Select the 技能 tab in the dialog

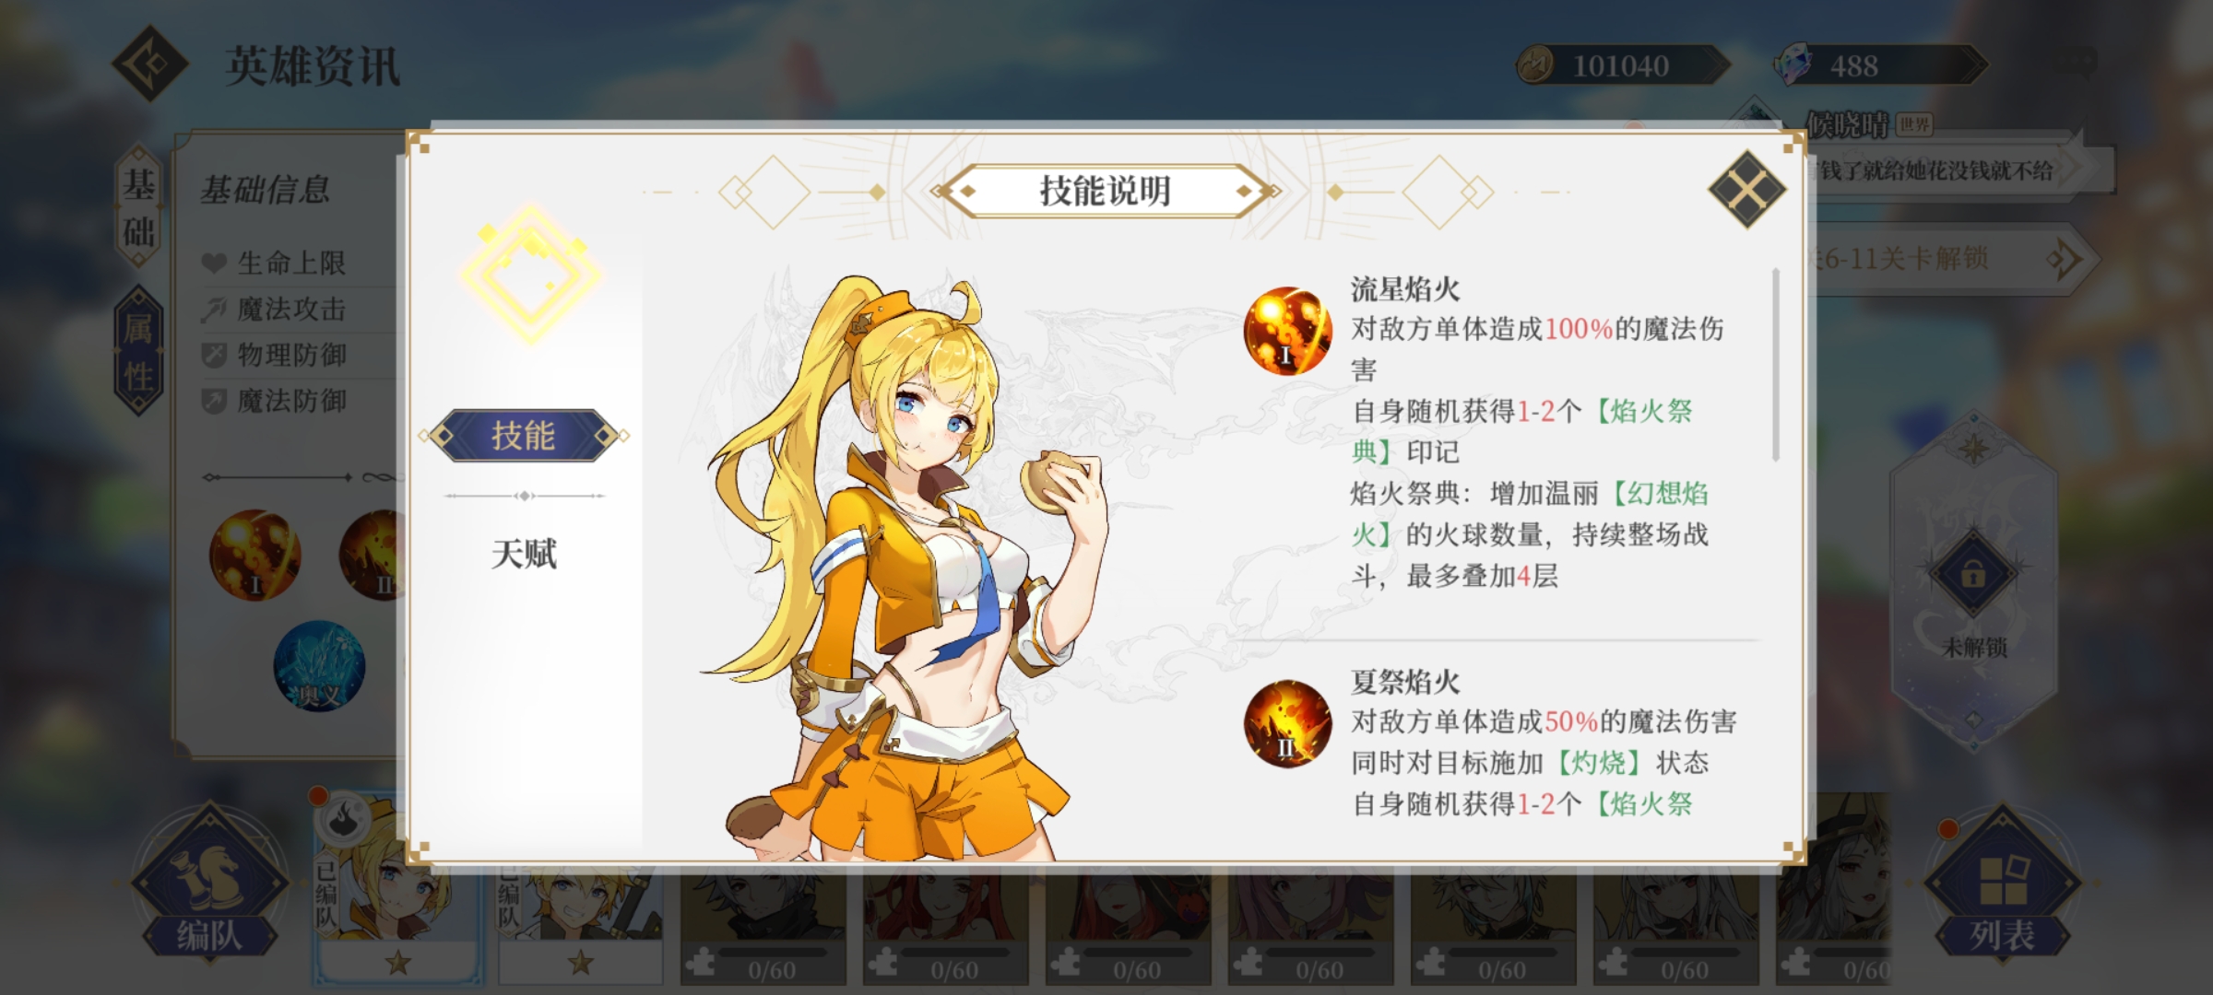[x=524, y=436]
